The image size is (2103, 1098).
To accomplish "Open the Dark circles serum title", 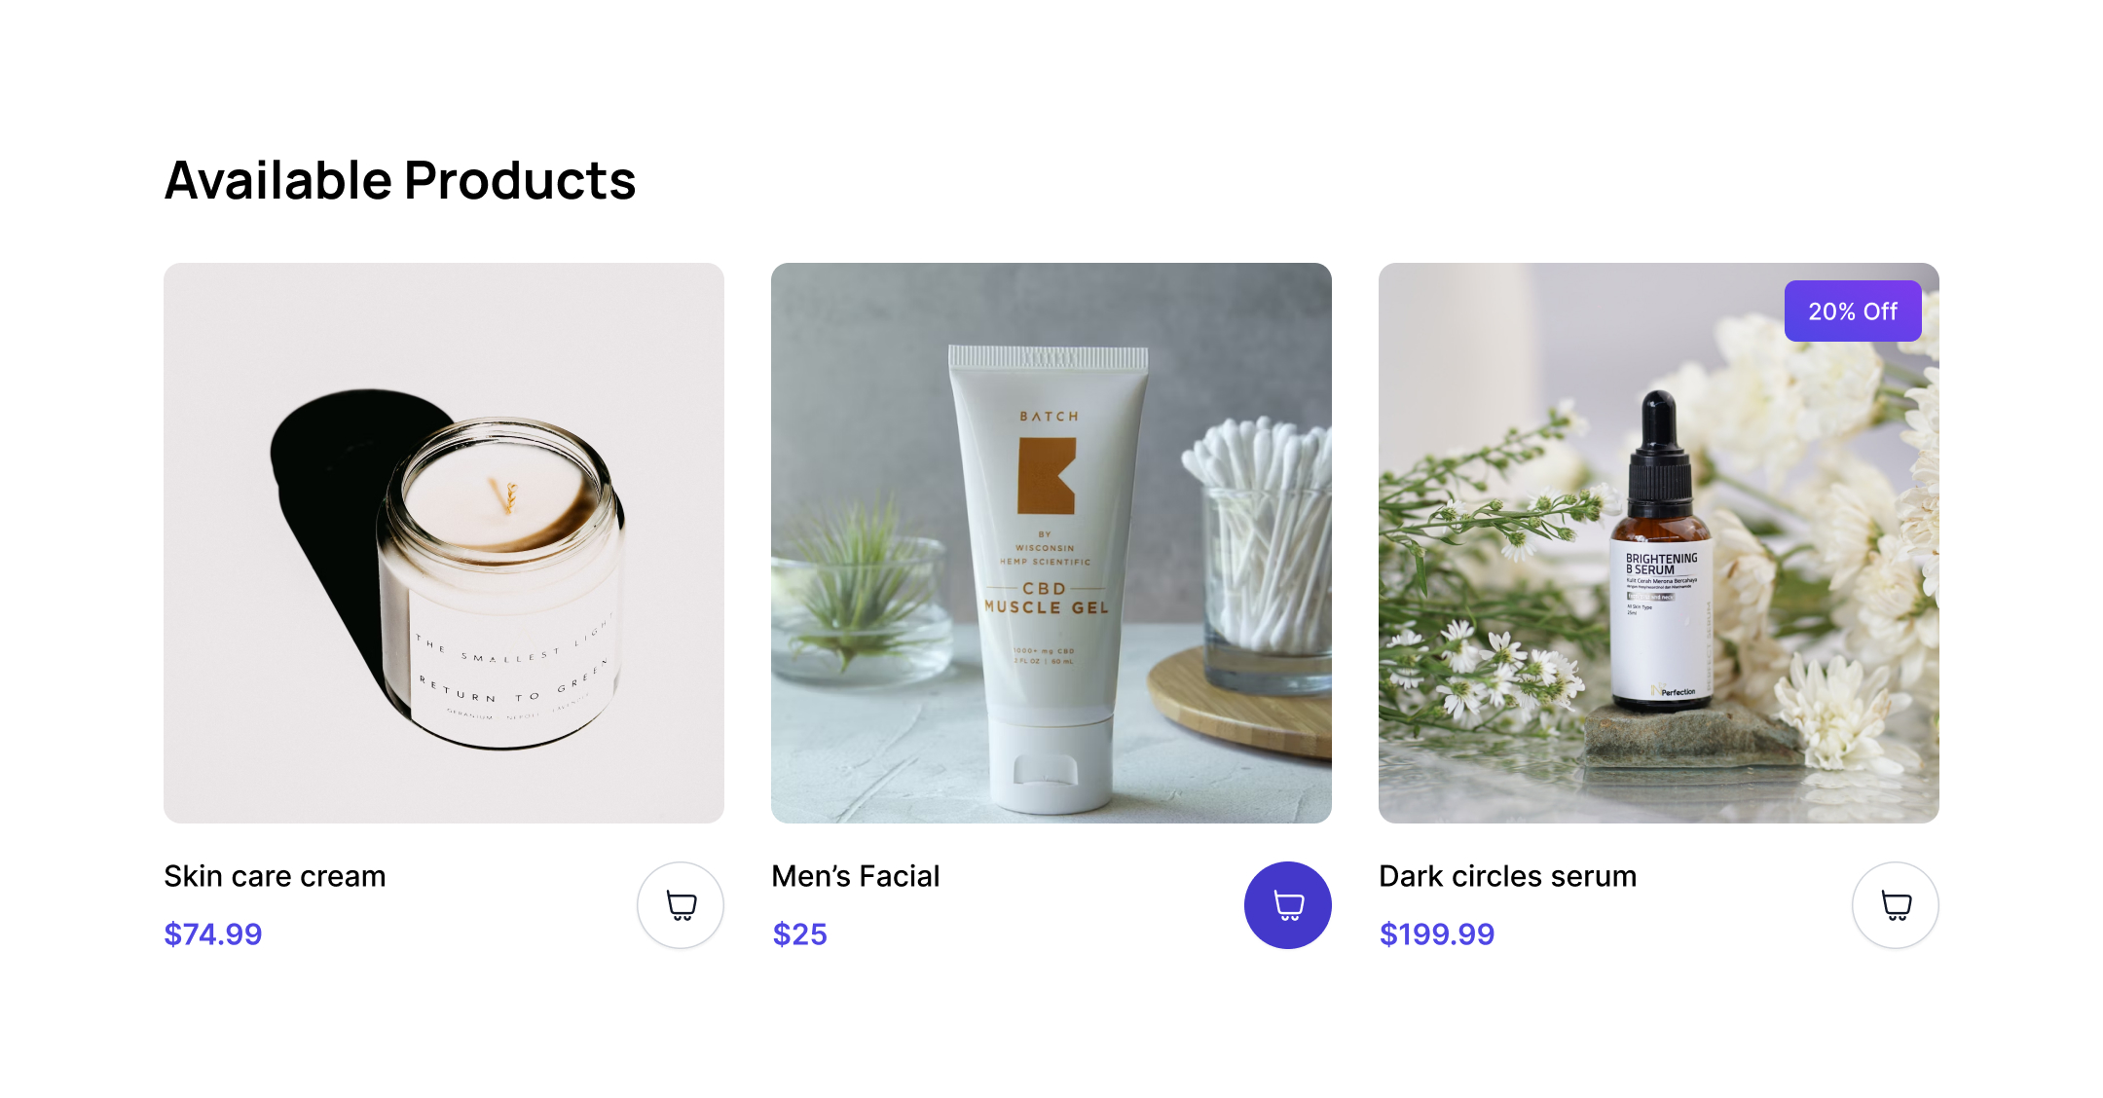I will tap(1507, 876).
